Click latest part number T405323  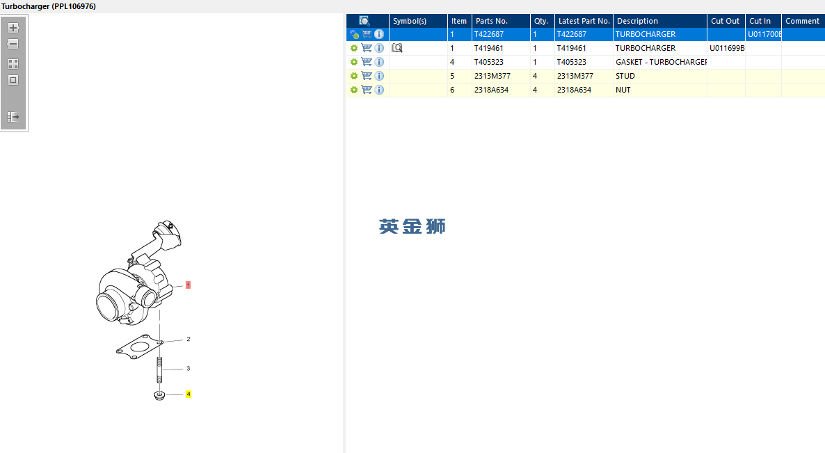coord(584,62)
